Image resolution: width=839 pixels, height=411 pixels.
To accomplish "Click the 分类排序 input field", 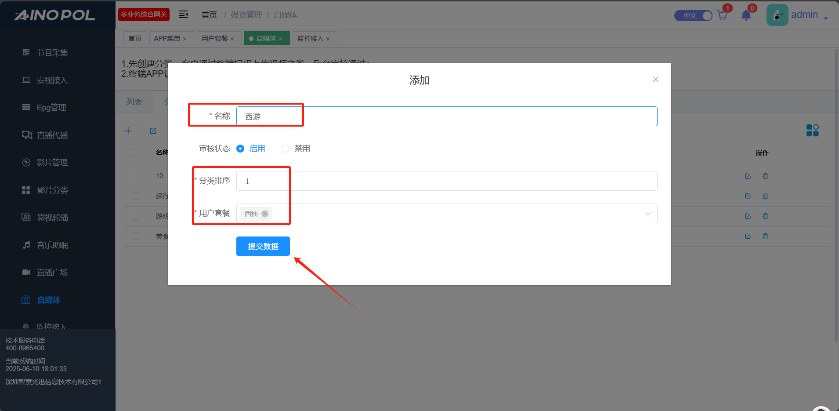I will coord(446,181).
